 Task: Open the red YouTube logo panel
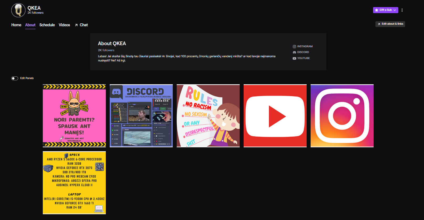click(275, 116)
